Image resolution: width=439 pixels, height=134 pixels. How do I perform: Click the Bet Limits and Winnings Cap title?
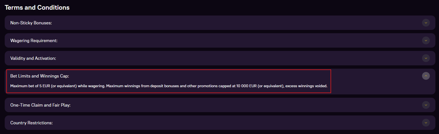[x=40, y=76]
